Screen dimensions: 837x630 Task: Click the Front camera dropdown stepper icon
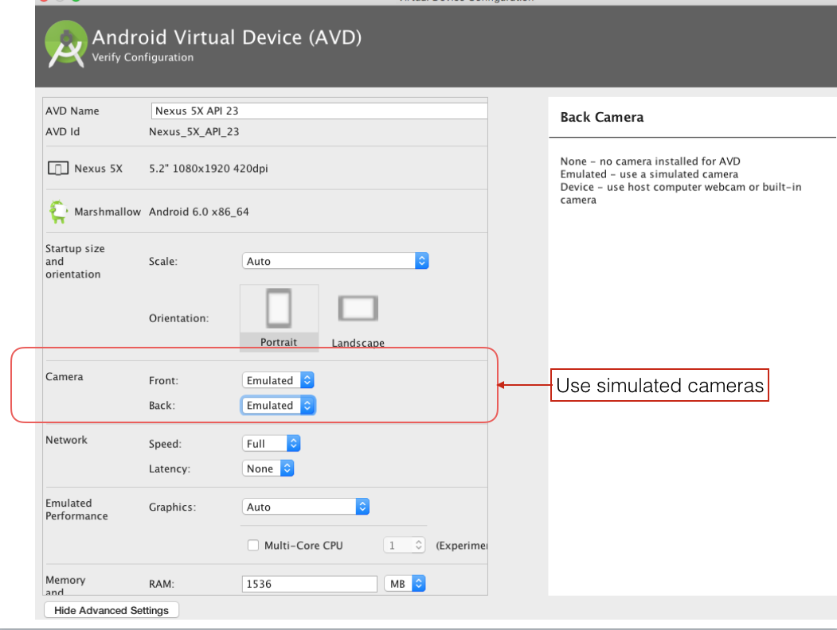tap(306, 380)
